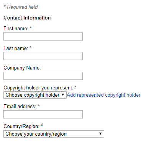
Task: Click the Company Name label
Action: pyautogui.click(x=22, y=68)
